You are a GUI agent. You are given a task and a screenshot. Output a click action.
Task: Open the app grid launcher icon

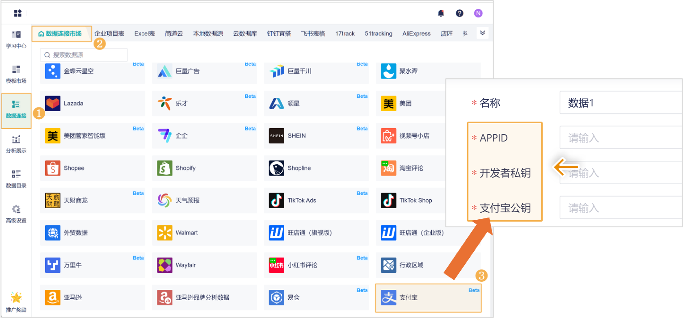(17, 13)
